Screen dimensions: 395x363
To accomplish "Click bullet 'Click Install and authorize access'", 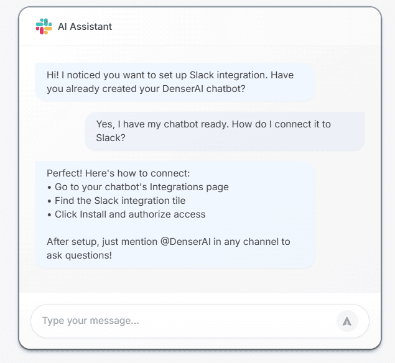I will tap(126, 214).
